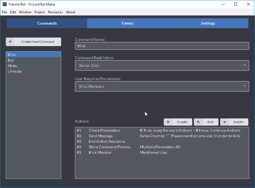
Task: Click the 'Mentioned User' description text
Action: click(153, 152)
